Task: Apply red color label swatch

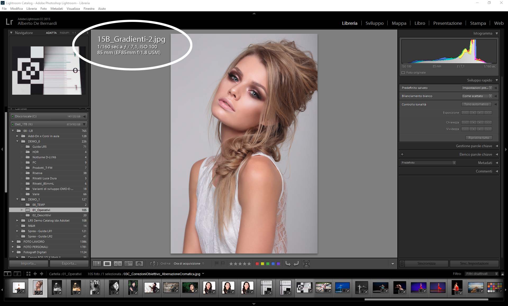Action: [257, 264]
